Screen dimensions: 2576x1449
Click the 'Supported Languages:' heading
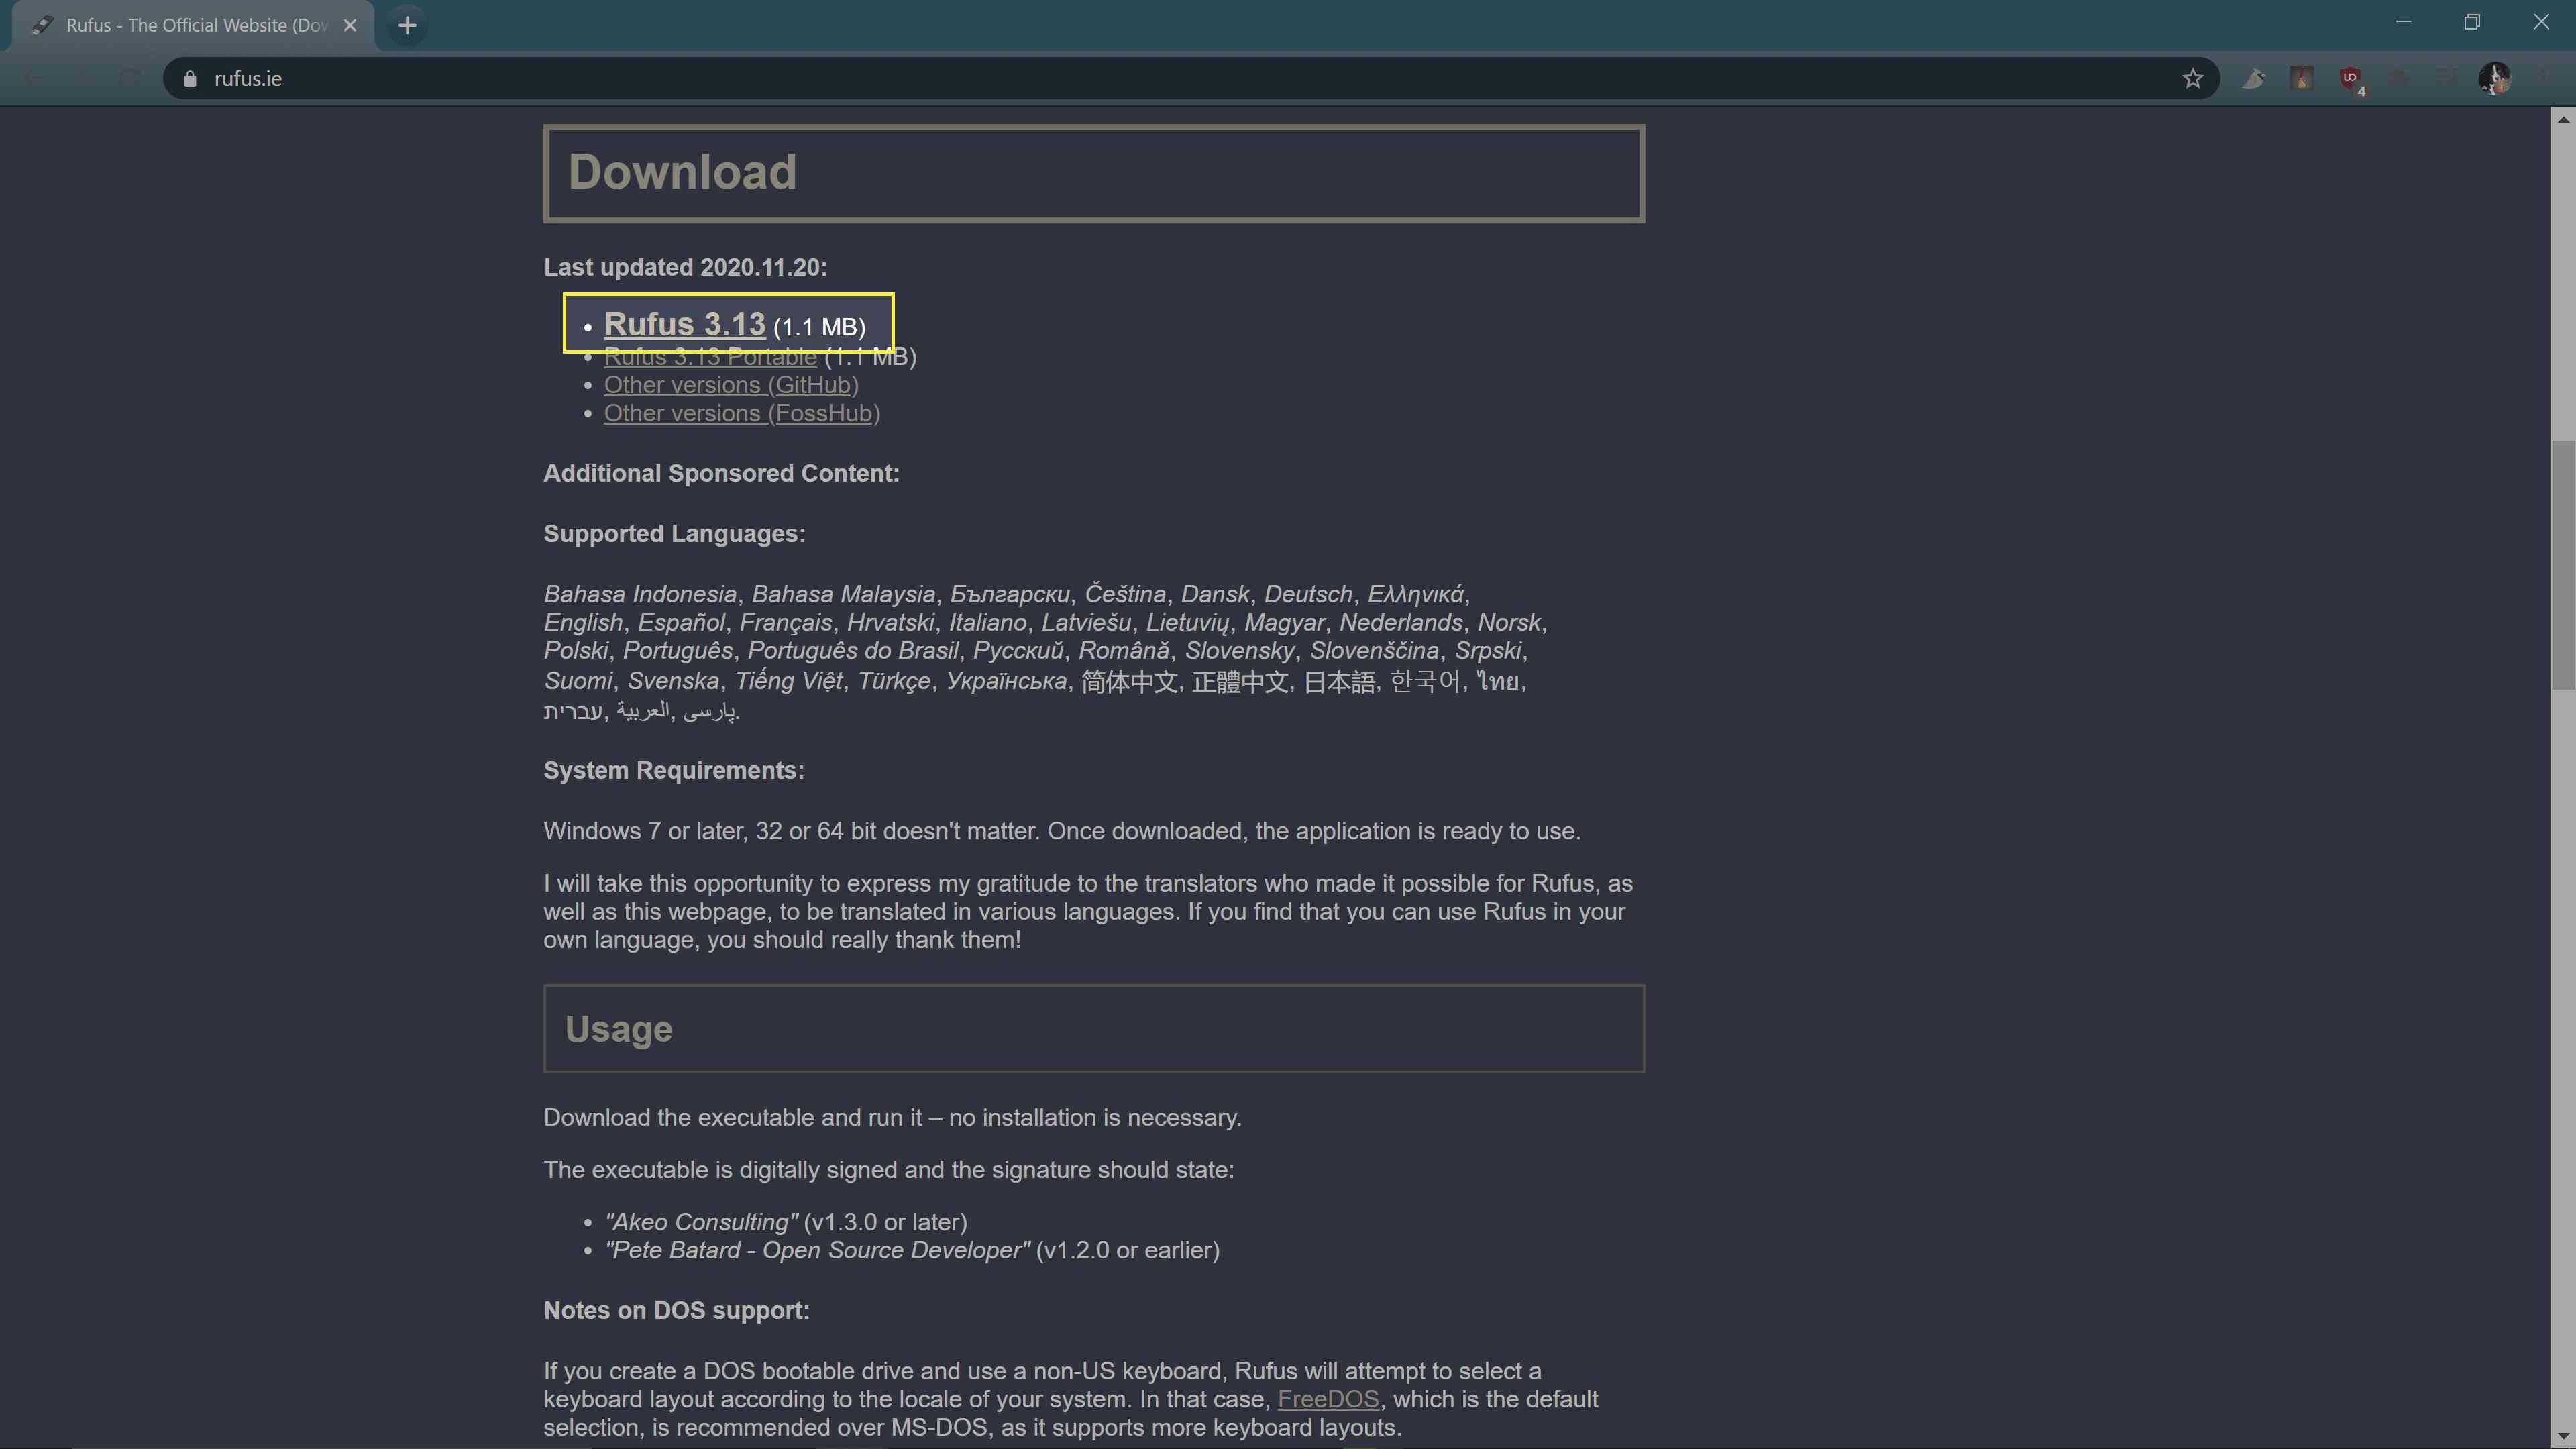[x=674, y=534]
